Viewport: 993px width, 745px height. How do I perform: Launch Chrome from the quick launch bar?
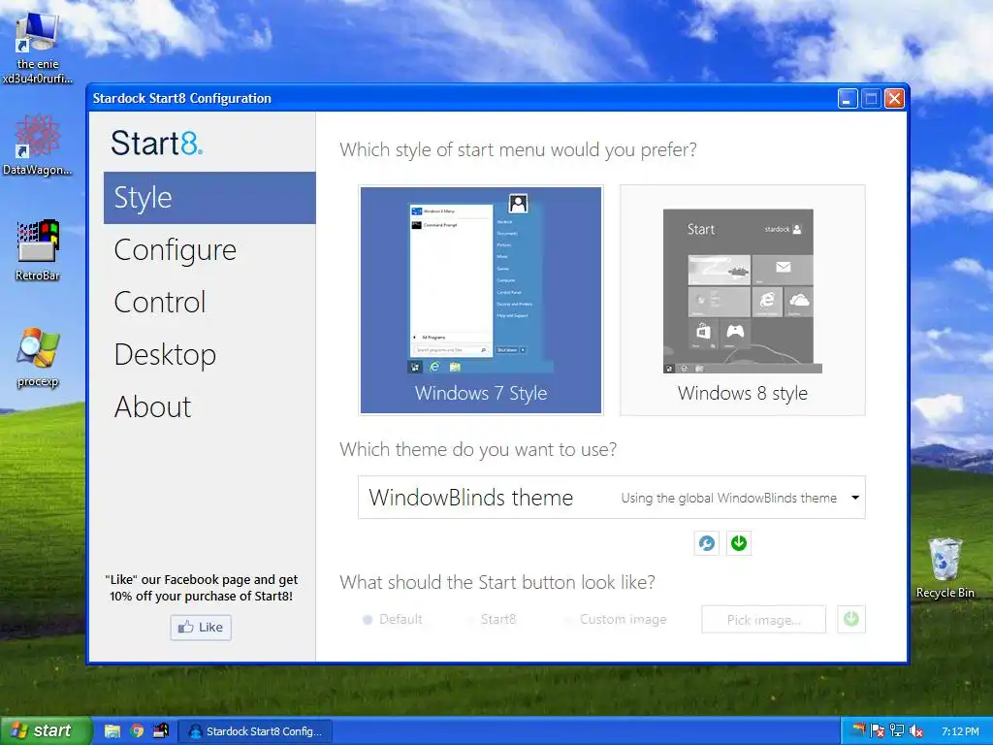pos(136,730)
